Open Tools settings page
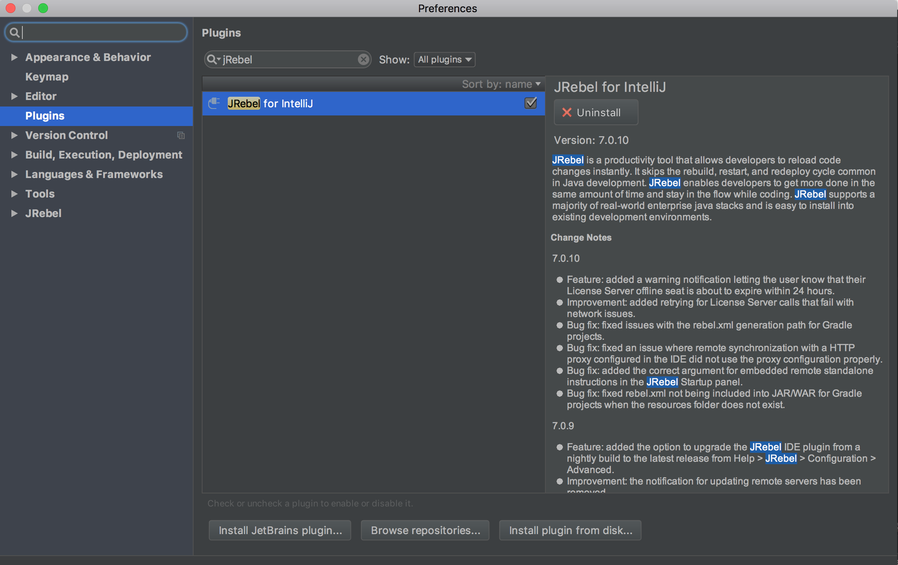This screenshot has width=898, height=565. click(40, 193)
